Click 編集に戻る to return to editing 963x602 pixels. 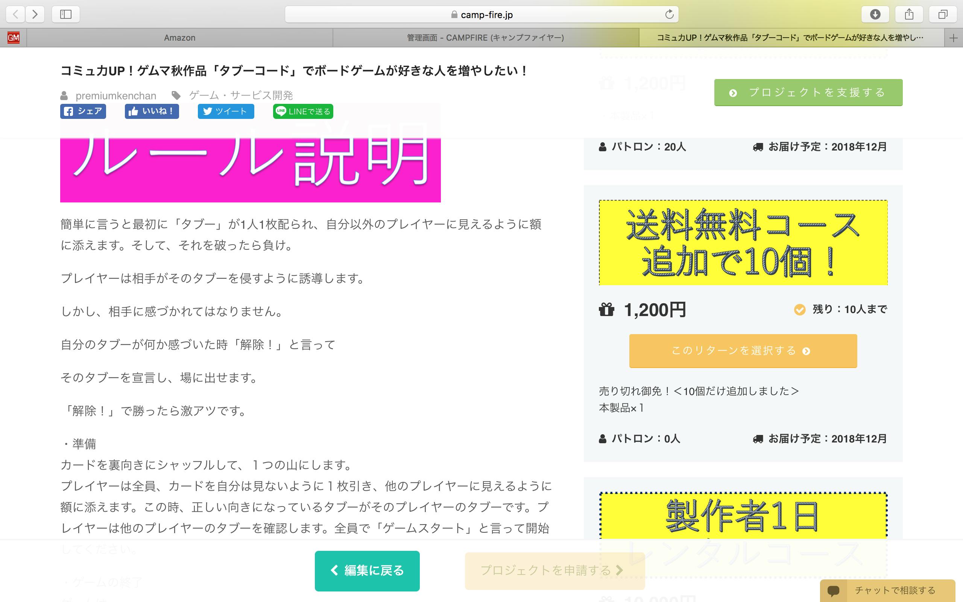[x=367, y=570]
